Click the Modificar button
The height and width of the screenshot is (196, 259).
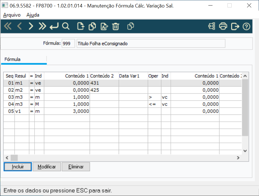pos(47,167)
